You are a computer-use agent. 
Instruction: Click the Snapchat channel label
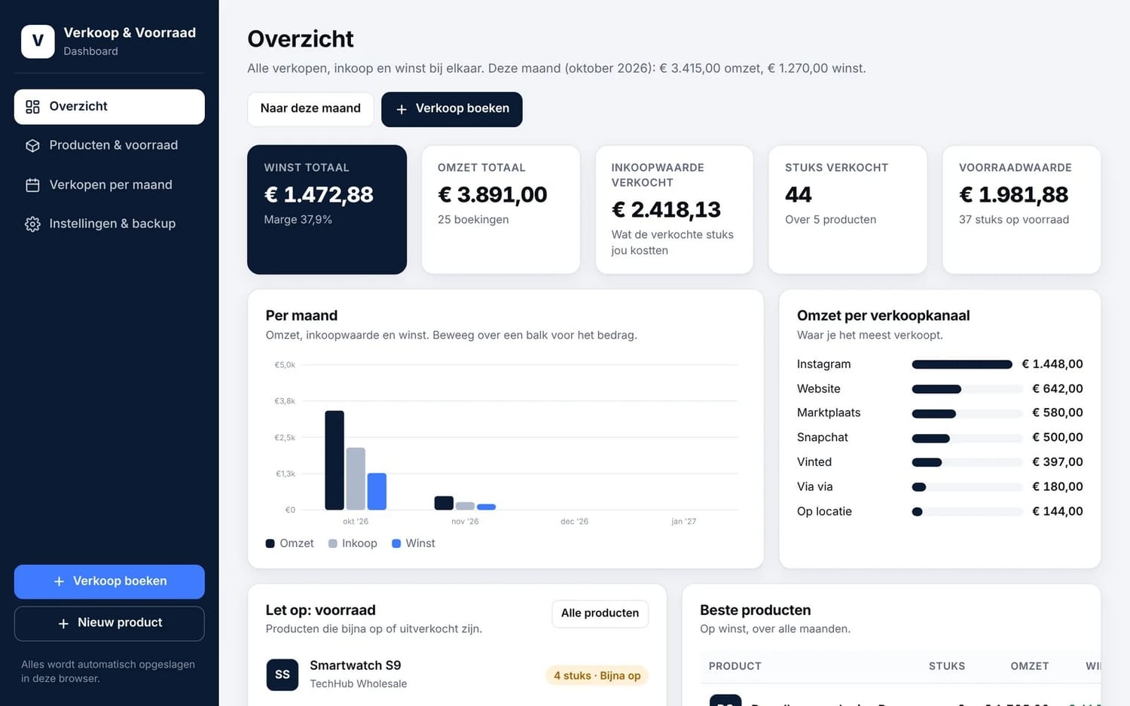pyautogui.click(x=823, y=437)
